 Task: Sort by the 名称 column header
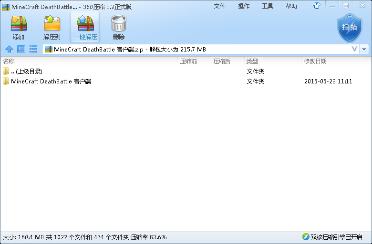(89, 61)
